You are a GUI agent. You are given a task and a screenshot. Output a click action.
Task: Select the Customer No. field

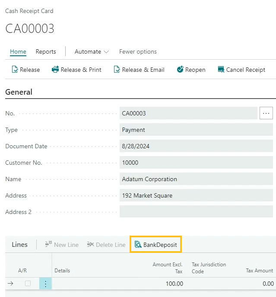point(196,163)
